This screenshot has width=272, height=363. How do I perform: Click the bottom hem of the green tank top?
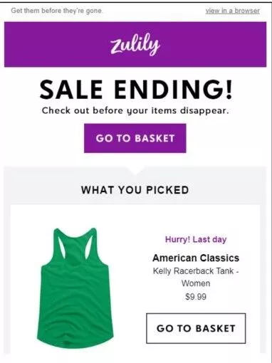[x=75, y=342]
